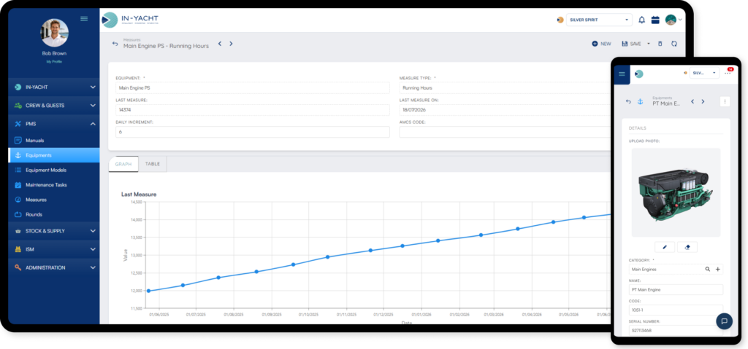748x349 pixels.
Task: Click the AMCS Code field
Action: 505,132
